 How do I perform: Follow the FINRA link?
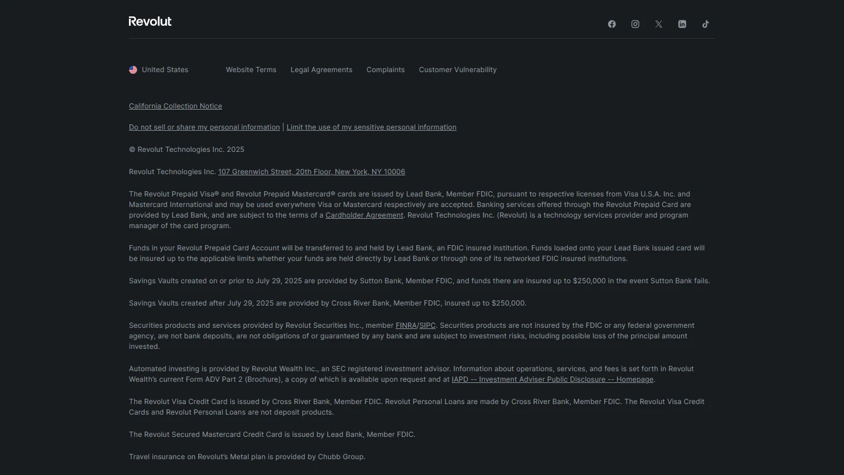tap(406, 325)
